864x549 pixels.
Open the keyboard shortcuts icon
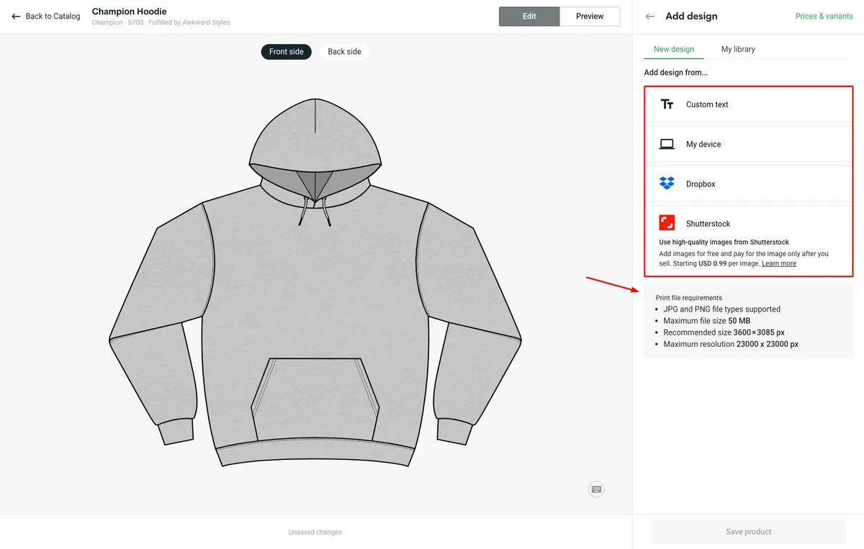[596, 489]
